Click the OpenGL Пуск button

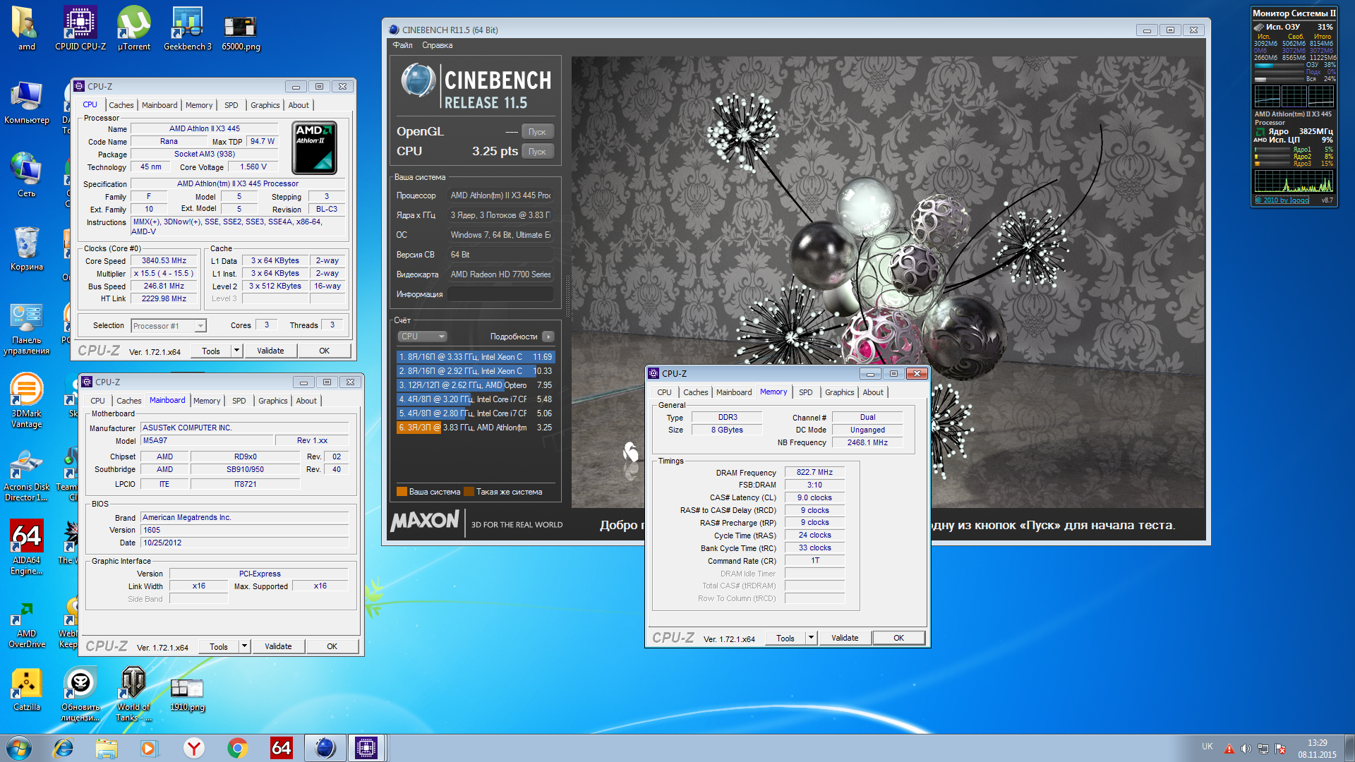(537, 132)
